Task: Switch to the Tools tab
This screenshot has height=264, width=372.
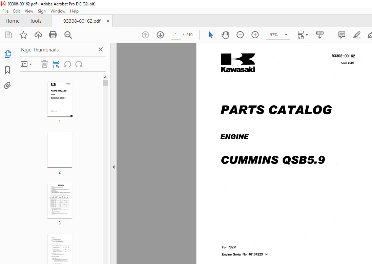Action: click(x=36, y=21)
